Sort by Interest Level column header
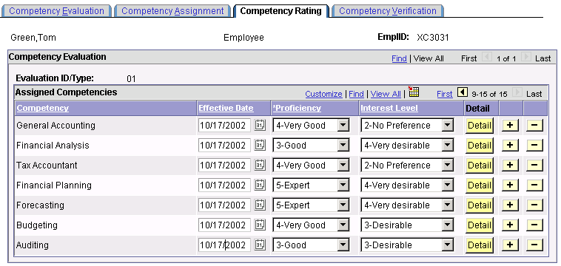The width and height of the screenshot is (561, 266). tap(389, 108)
